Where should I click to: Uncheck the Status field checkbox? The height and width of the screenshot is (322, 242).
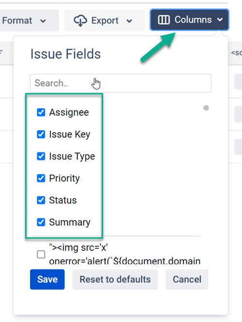[41, 200]
